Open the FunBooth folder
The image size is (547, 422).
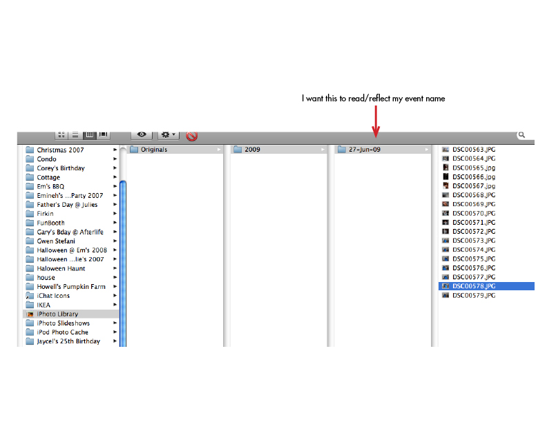[71, 223]
